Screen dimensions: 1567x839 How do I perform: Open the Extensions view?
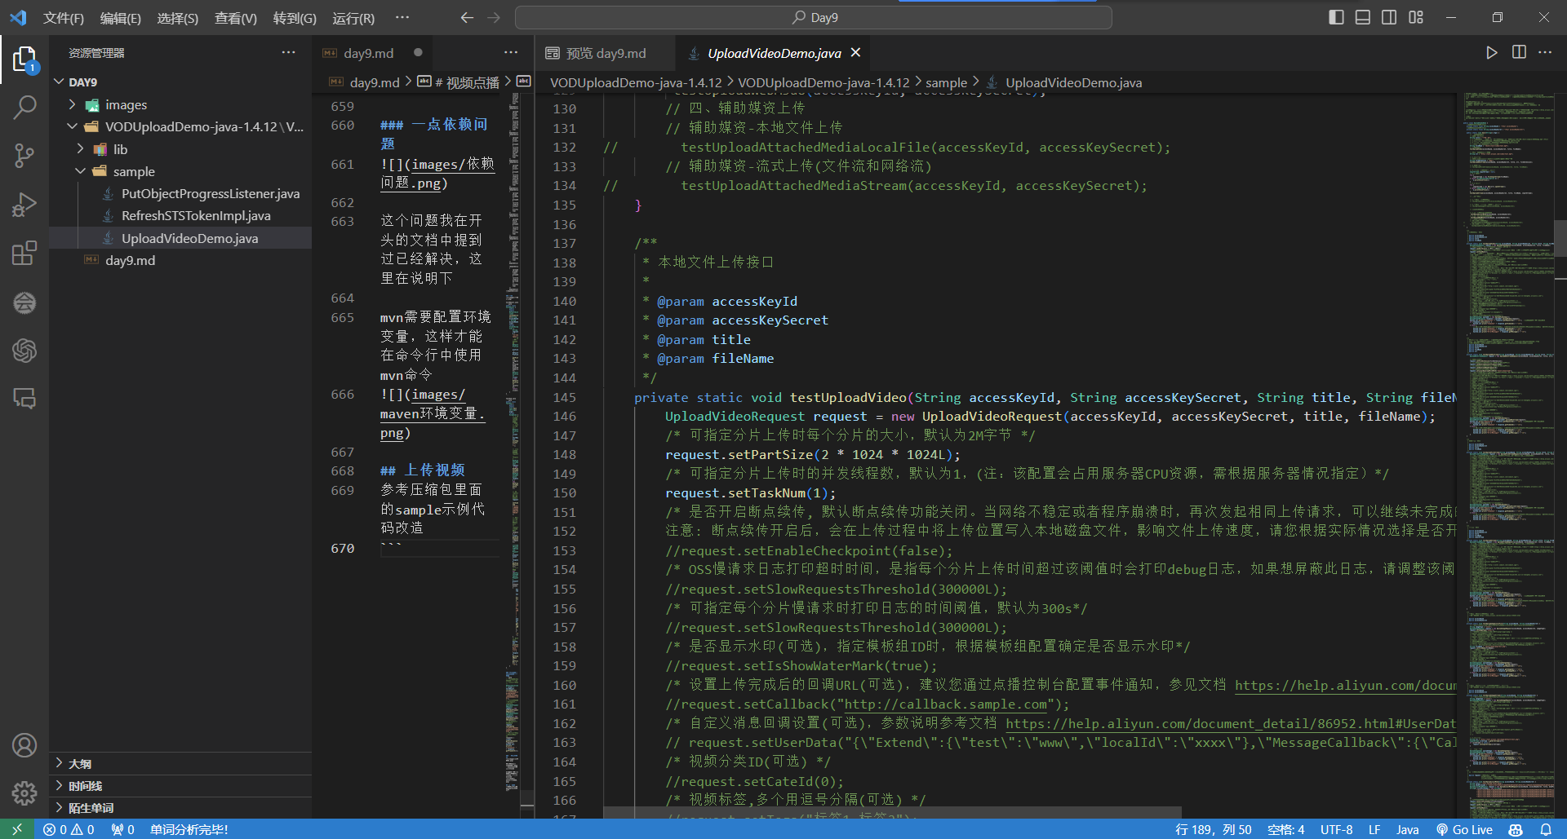pos(24,253)
